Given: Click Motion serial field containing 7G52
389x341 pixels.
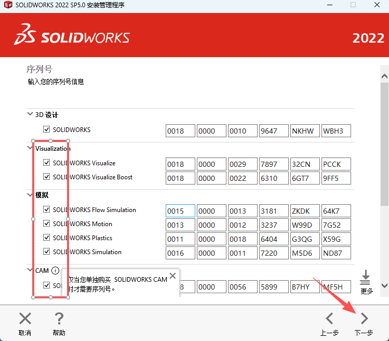Looking at the screenshot, I should [336, 225].
